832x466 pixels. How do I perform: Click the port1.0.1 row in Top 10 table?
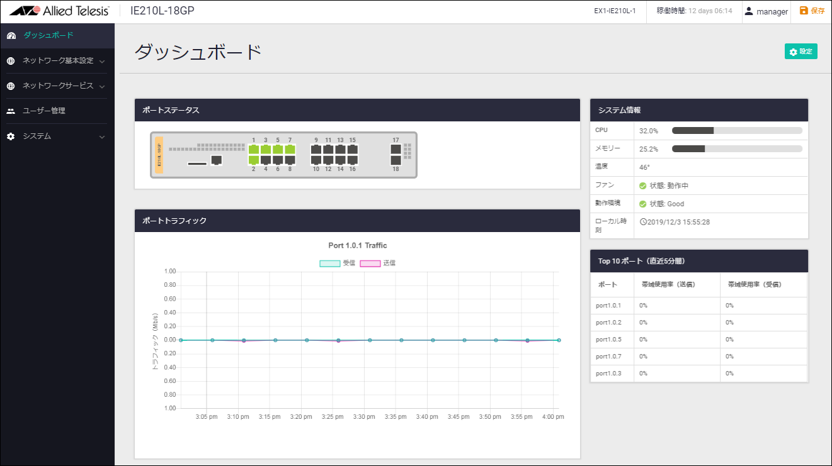[698, 306]
